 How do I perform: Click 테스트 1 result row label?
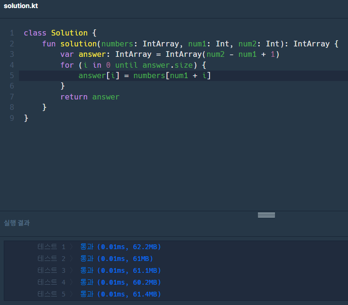coord(52,247)
